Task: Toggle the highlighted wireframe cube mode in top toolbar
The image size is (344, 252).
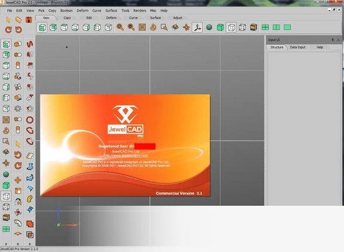Action: 231,27
